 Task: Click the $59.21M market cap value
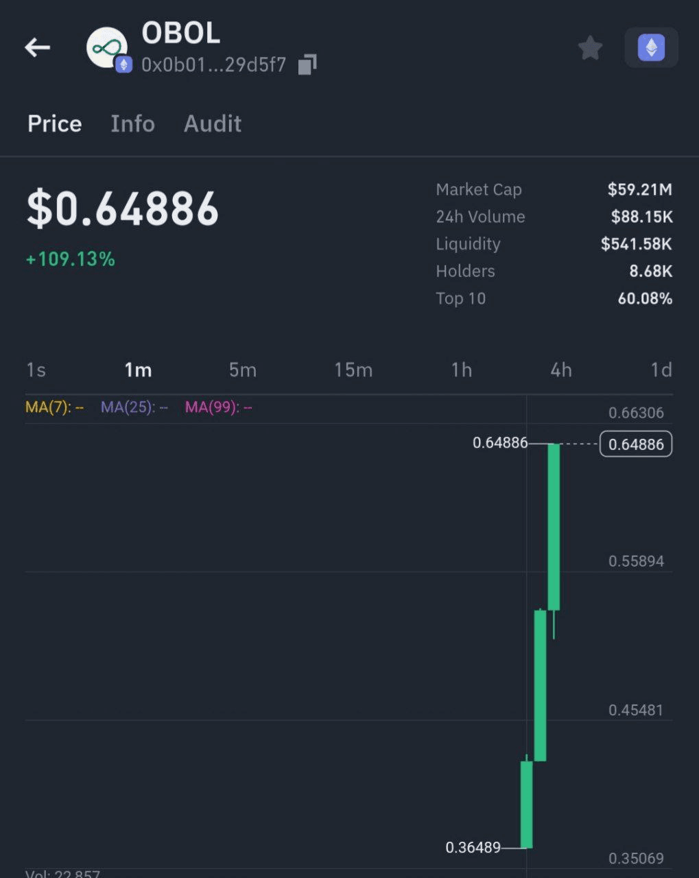click(640, 189)
